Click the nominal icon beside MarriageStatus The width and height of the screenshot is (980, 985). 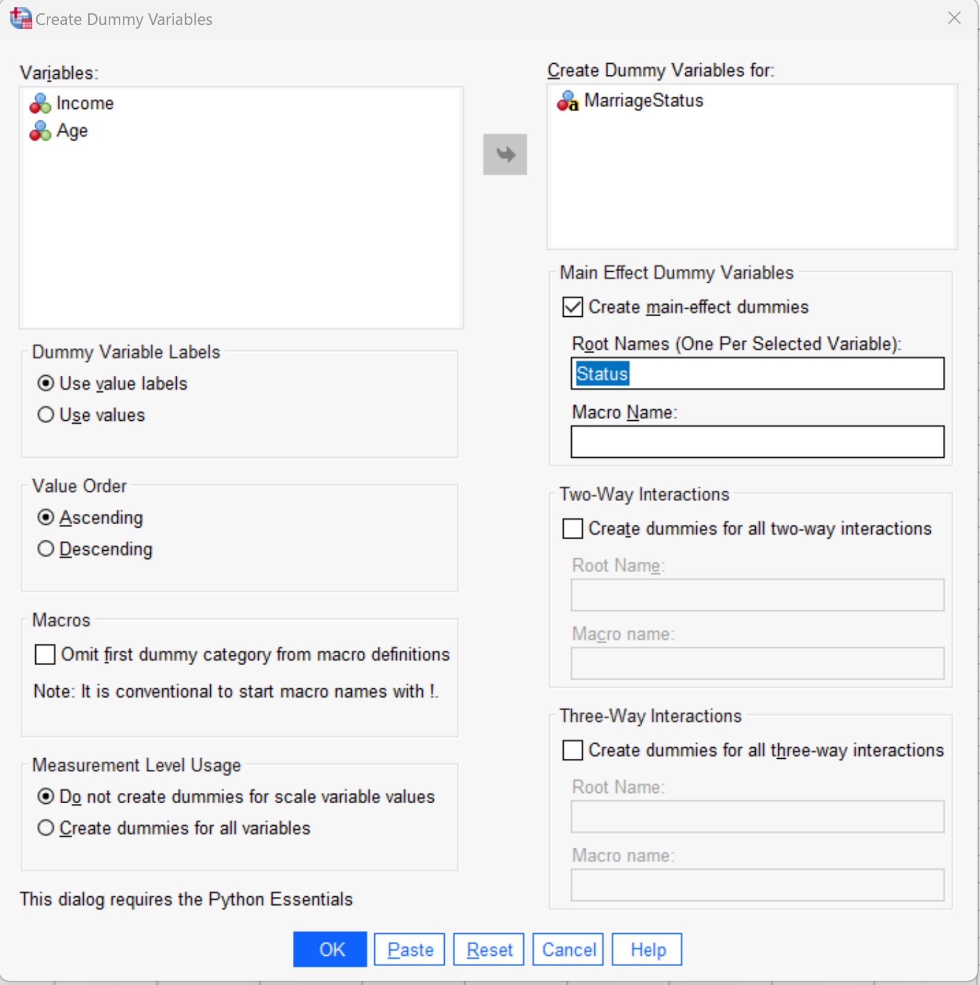coord(567,101)
